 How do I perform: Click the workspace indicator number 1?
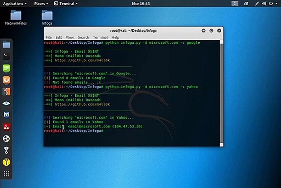[x=235, y=4]
